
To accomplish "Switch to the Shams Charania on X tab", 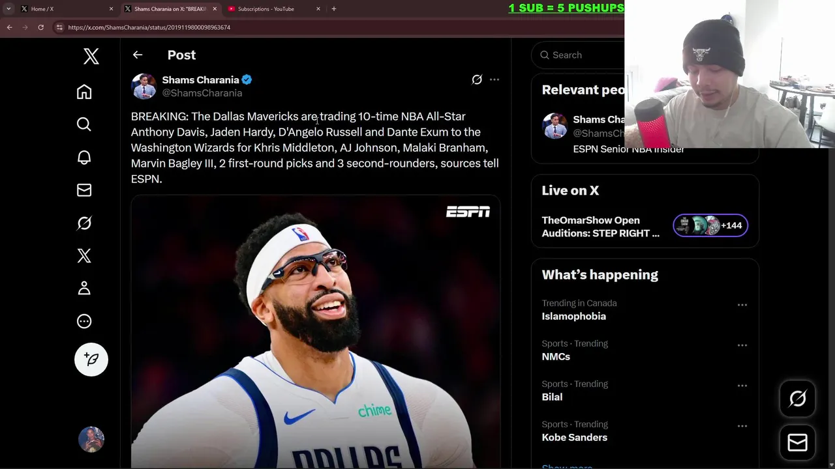I will (170, 8).
